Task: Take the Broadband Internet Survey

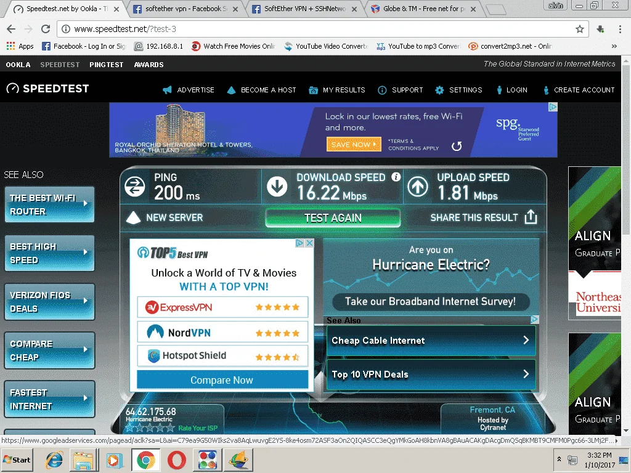Action: coord(430,302)
